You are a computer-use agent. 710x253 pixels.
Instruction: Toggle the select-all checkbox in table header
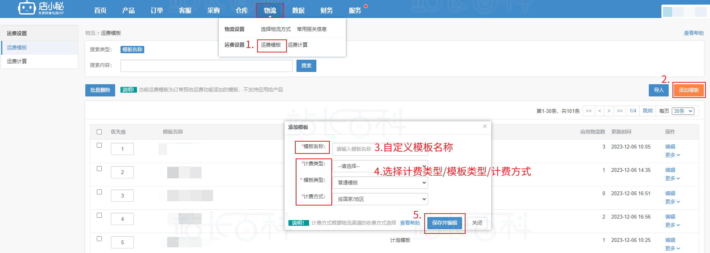99,132
